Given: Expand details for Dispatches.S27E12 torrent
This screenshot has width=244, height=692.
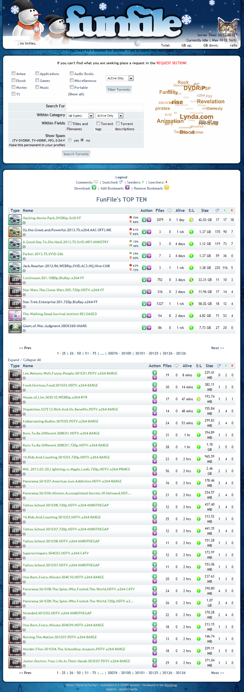Looking at the screenshot, I should coord(24,414).
